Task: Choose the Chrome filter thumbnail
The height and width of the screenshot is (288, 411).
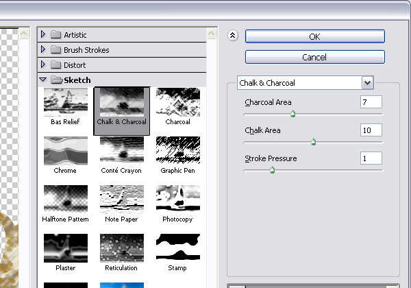Action: click(65, 150)
